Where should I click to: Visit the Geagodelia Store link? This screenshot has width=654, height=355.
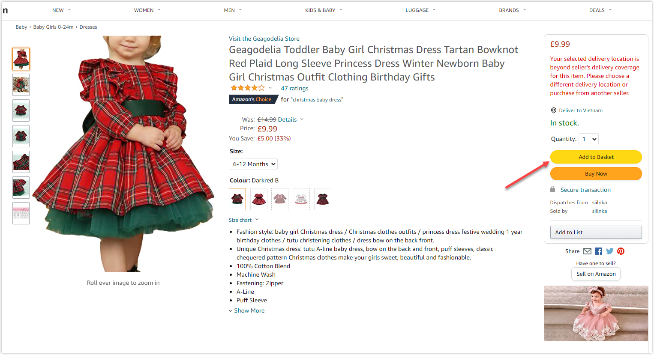pos(264,39)
